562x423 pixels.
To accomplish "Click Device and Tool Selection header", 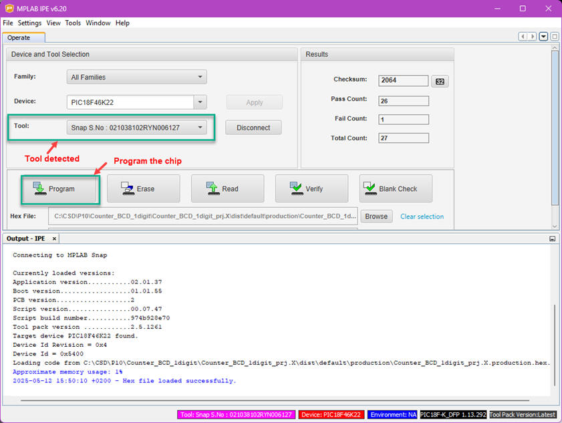I will click(152, 54).
